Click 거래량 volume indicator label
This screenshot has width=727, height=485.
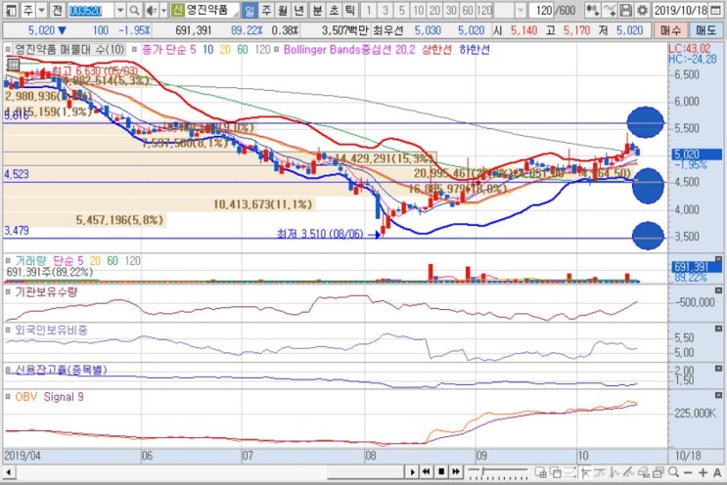(x=31, y=261)
